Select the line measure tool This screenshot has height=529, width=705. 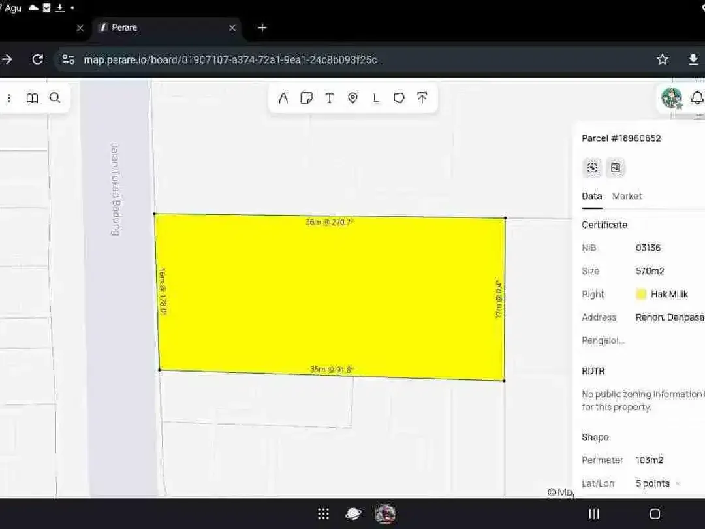tap(376, 98)
